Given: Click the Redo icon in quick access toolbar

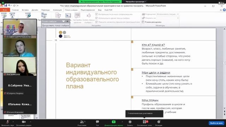Looking at the screenshot, I should [x=14, y=6].
